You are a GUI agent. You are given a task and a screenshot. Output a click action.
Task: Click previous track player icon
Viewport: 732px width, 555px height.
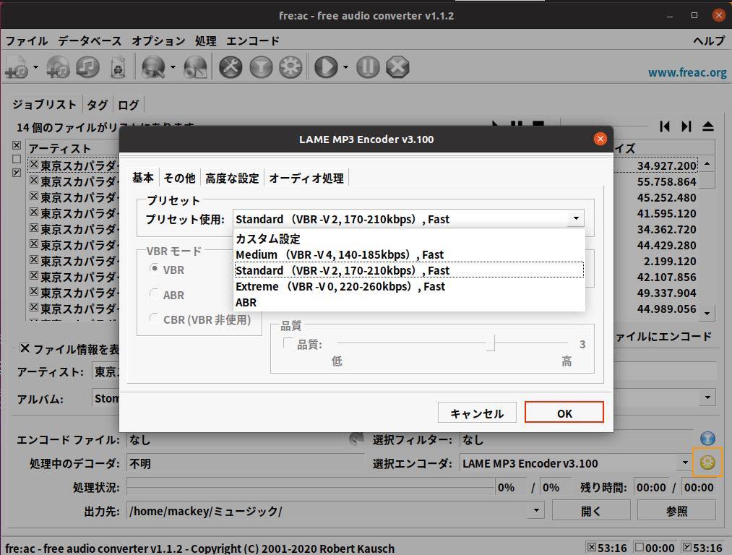[665, 126]
